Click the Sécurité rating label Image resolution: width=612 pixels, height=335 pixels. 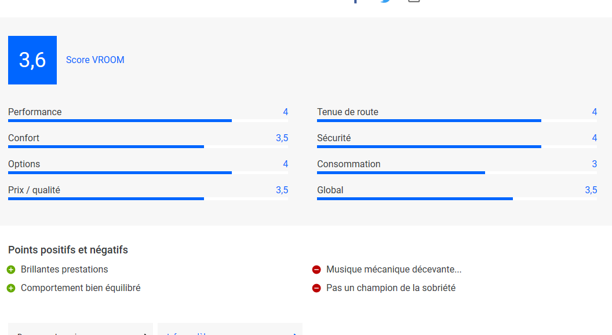click(x=334, y=138)
